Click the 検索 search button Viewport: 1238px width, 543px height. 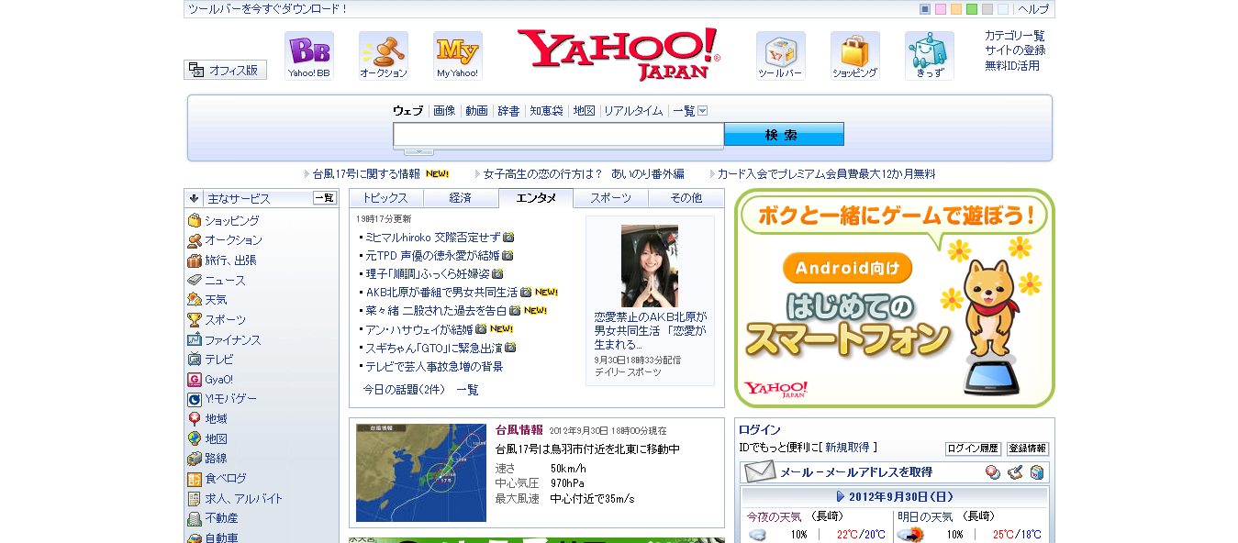(784, 135)
